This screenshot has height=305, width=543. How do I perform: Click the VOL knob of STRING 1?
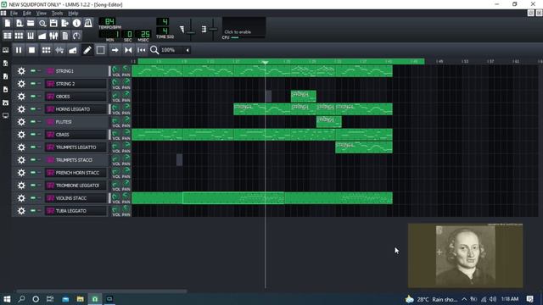pyautogui.click(x=116, y=69)
